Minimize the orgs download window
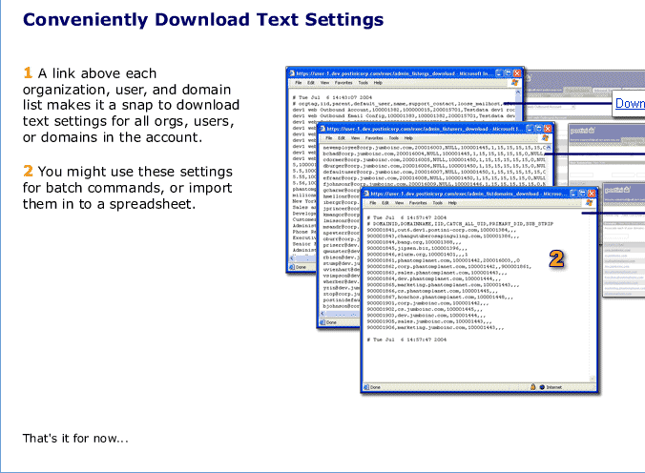 click(x=499, y=73)
